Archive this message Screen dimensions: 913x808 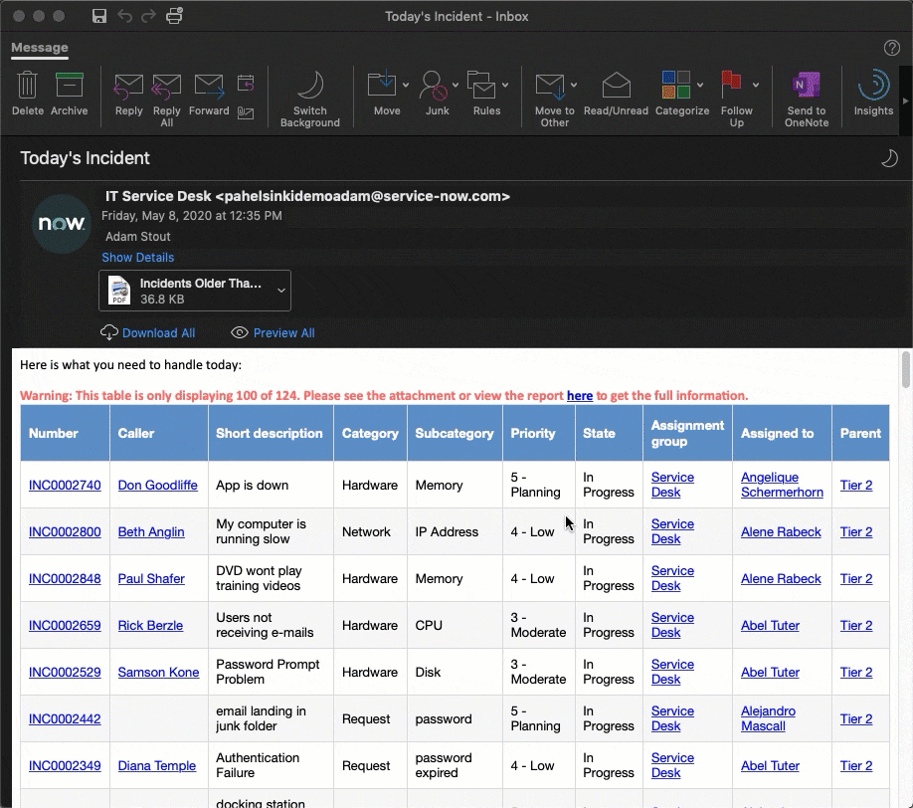tap(69, 95)
